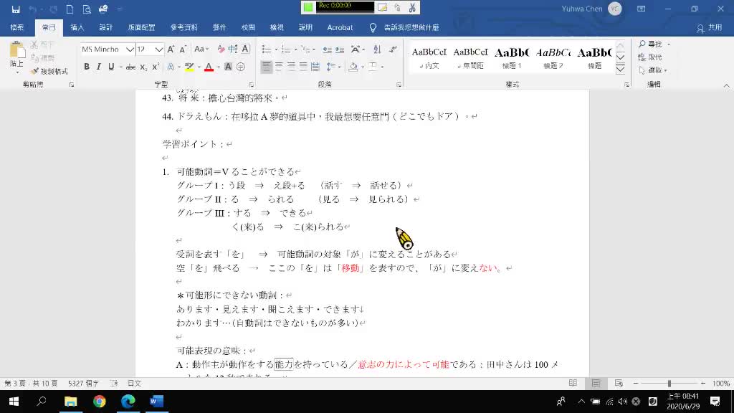Apply the 無間距 no spacing style

[x=470, y=58]
